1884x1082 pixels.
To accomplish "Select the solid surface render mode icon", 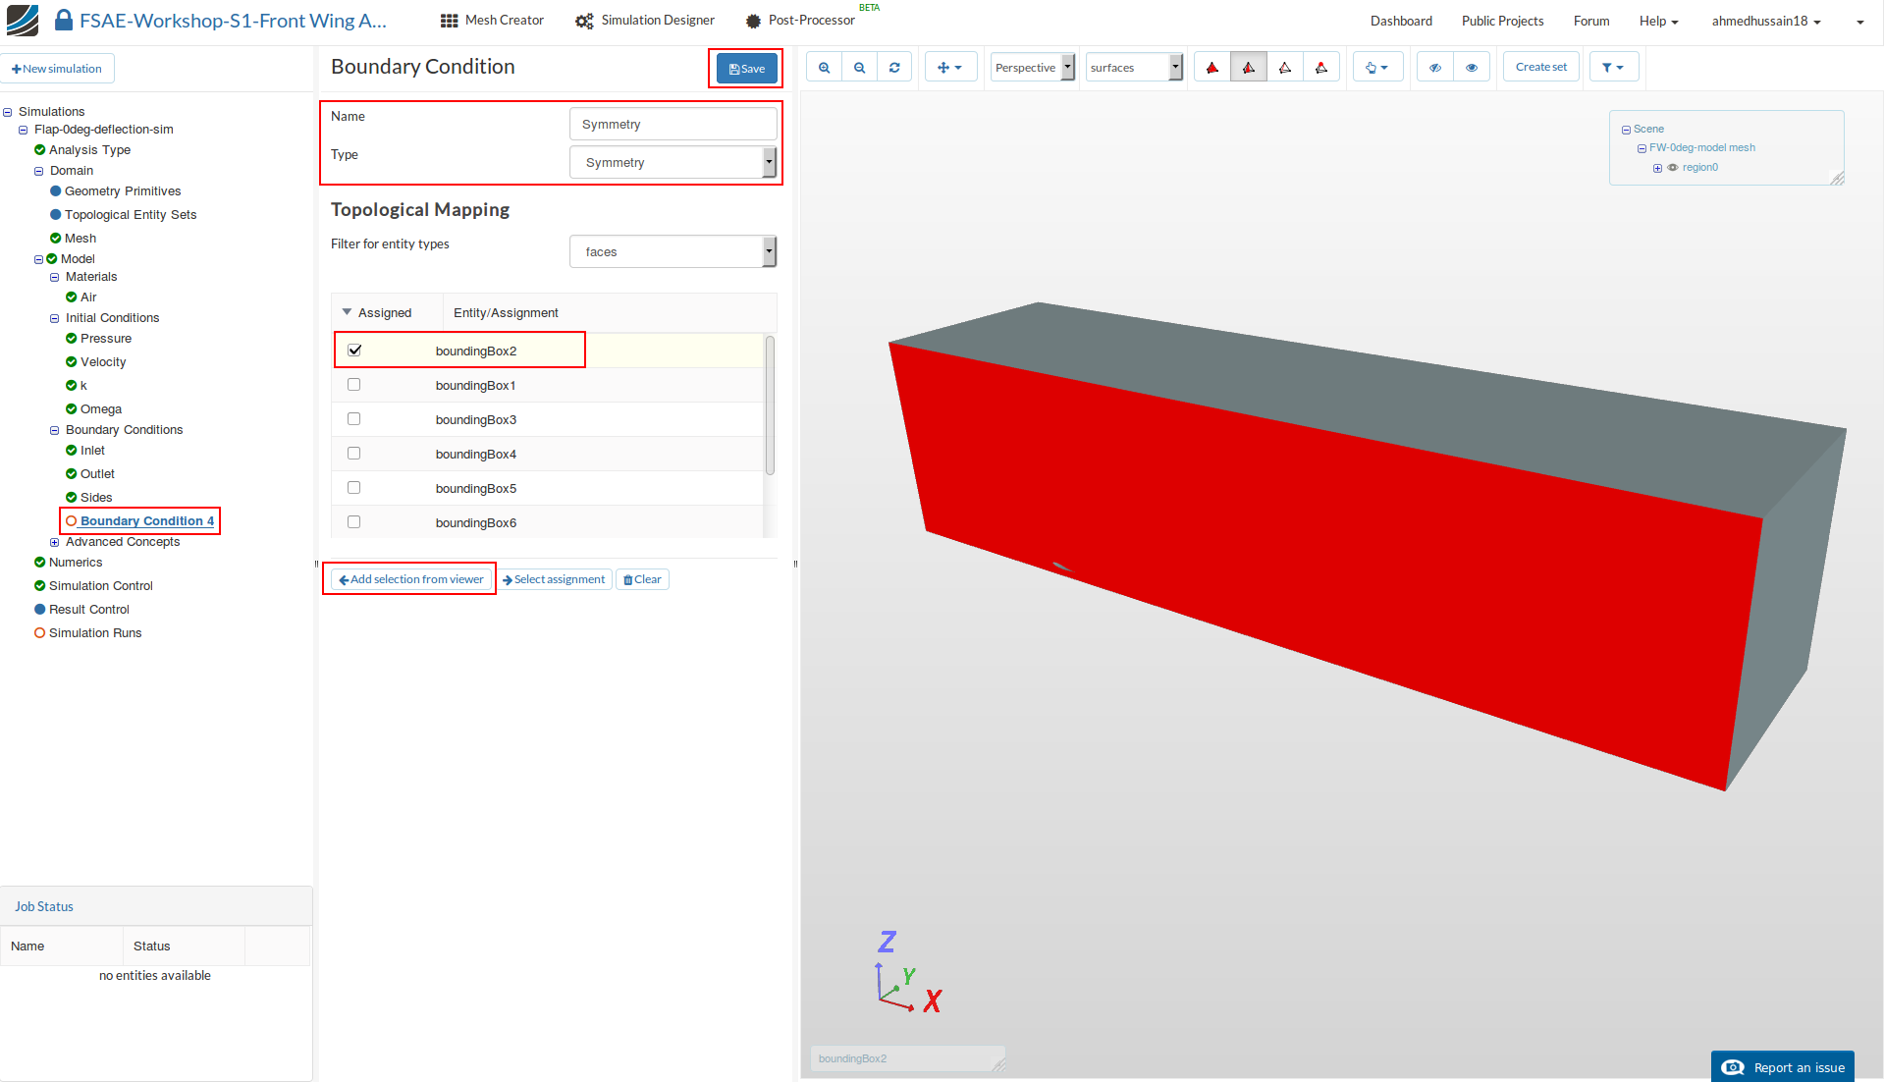I will [x=1212, y=68].
